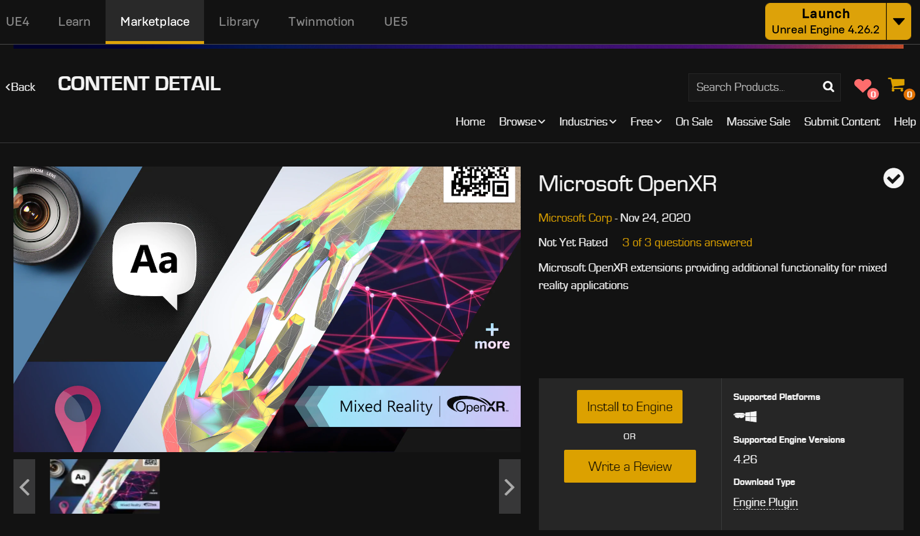Click Write a Review button

(x=630, y=466)
